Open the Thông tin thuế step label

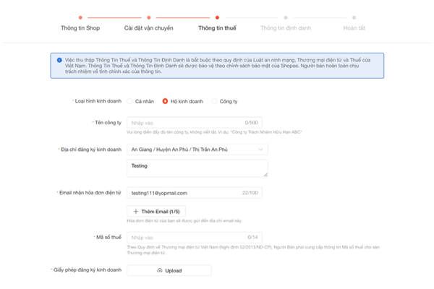[217, 28]
